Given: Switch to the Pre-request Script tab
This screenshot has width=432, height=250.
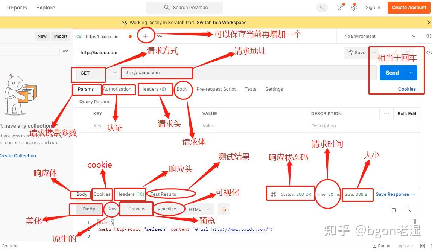Looking at the screenshot, I should 216,89.
